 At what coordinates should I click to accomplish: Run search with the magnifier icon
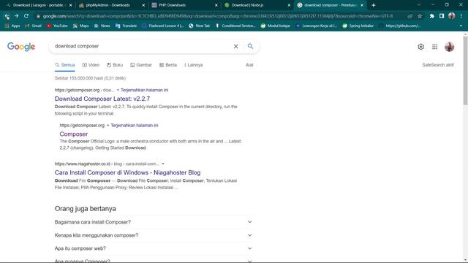point(250,46)
